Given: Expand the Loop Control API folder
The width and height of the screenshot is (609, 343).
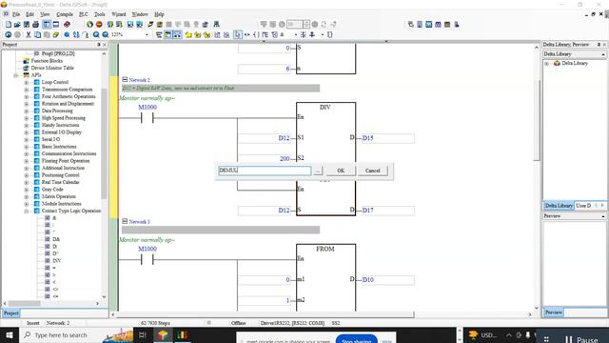Looking at the screenshot, I should coord(27,83).
